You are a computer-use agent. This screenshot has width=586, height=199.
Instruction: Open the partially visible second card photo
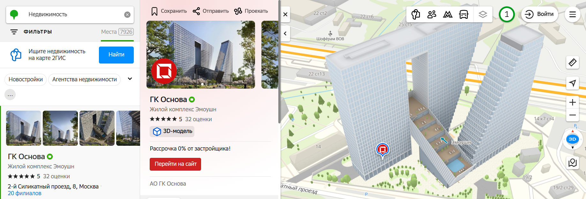[x=270, y=55]
